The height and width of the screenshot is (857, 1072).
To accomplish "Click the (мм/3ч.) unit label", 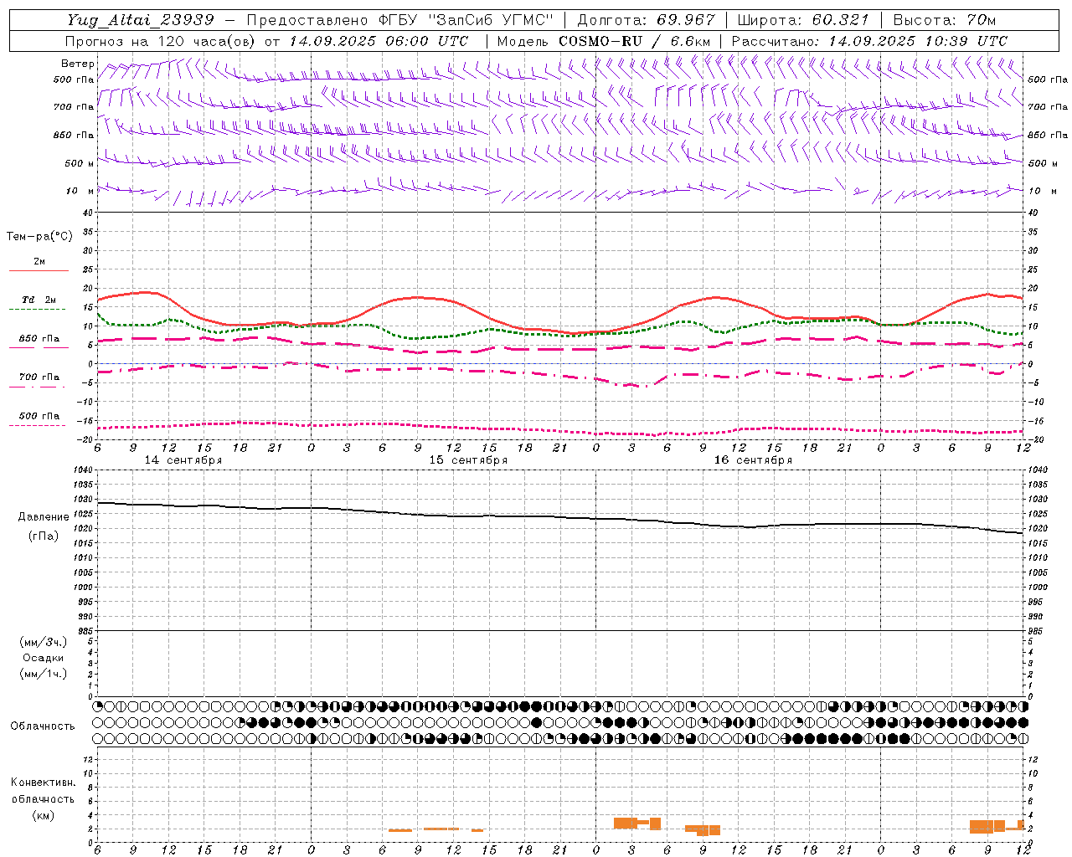I will tap(44, 642).
